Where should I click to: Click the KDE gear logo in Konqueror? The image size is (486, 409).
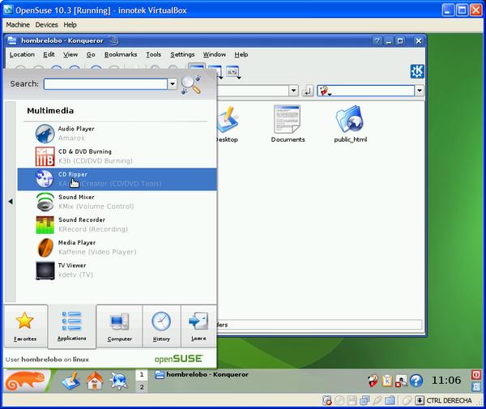pos(417,71)
